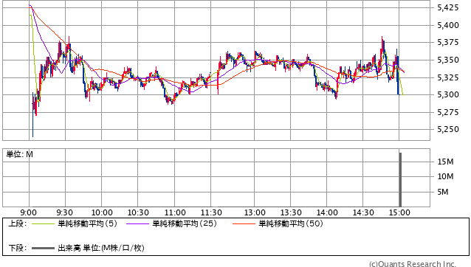Click the Quants Research Inc. copyright text
The width and height of the screenshot is (471, 267).
[x=413, y=264]
